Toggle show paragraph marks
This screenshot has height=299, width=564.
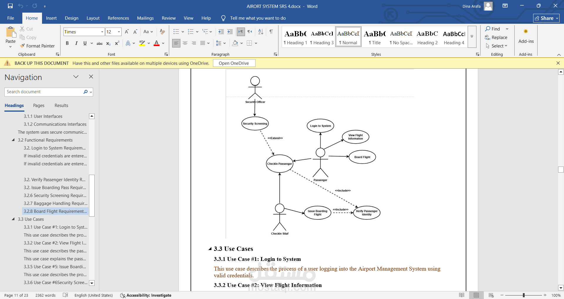point(271,32)
